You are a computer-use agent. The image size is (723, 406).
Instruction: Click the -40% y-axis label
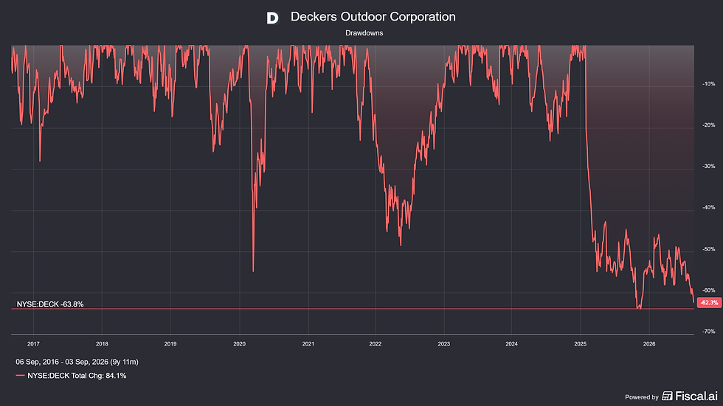(x=709, y=208)
